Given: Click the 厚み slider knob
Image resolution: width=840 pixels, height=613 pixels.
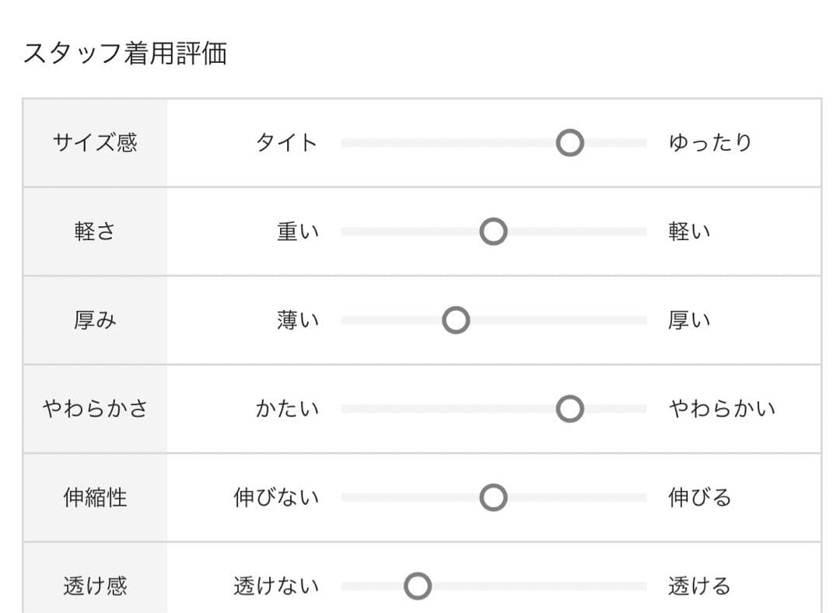Looking at the screenshot, I should coord(456,319).
